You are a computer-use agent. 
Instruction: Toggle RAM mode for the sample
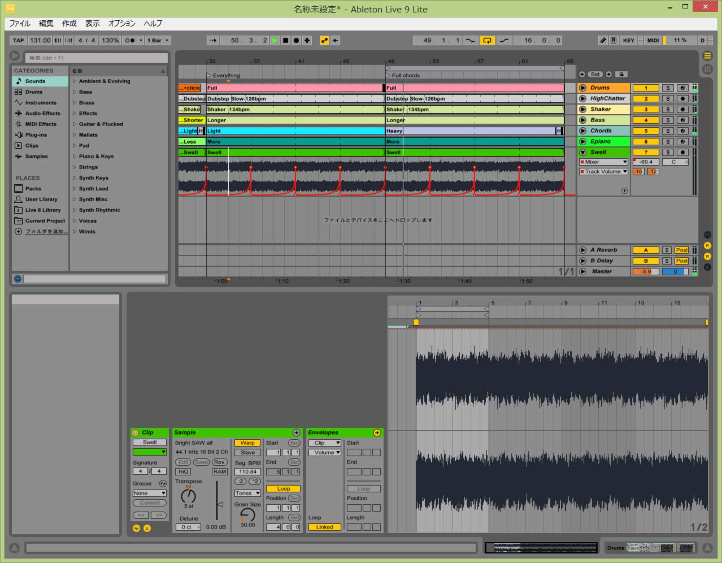pos(220,471)
